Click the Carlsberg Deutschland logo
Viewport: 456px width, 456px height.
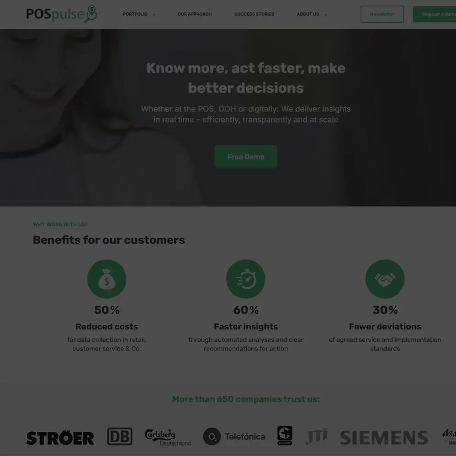(x=168, y=437)
